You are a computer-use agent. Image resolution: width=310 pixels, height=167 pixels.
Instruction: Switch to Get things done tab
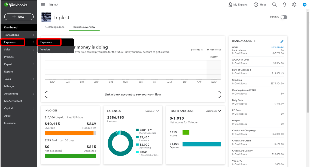tap(55, 27)
